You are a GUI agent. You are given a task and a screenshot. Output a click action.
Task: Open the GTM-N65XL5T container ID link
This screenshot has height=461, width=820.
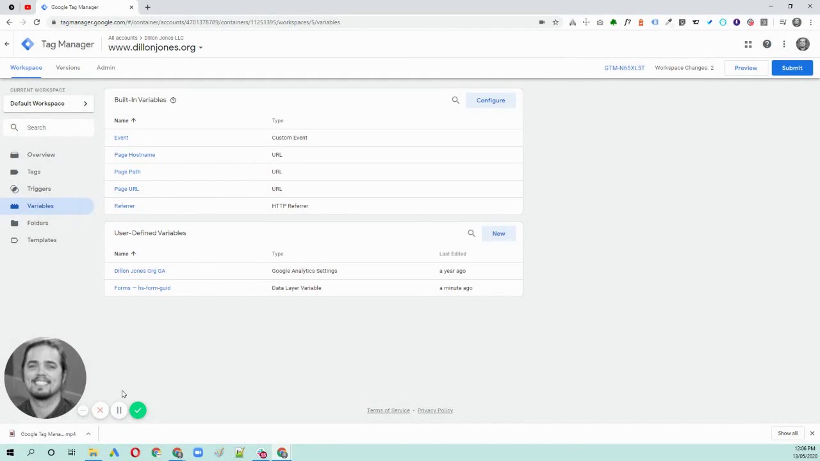(625, 68)
